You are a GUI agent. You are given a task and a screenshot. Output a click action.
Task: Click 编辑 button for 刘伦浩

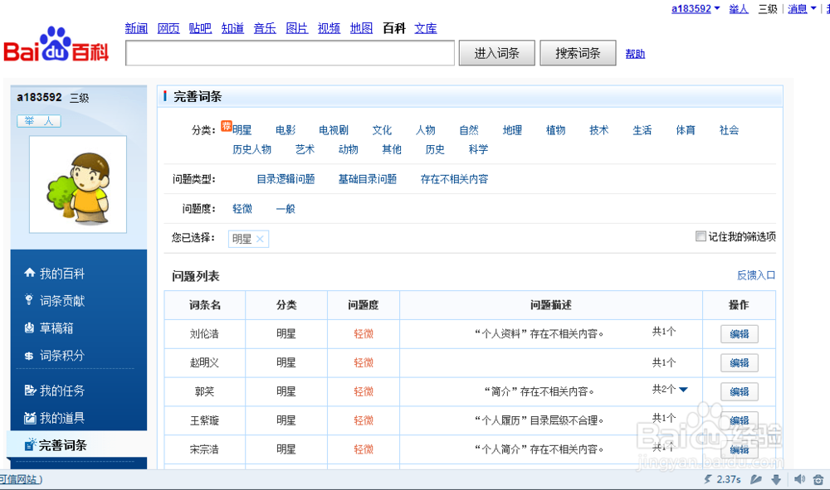740,334
